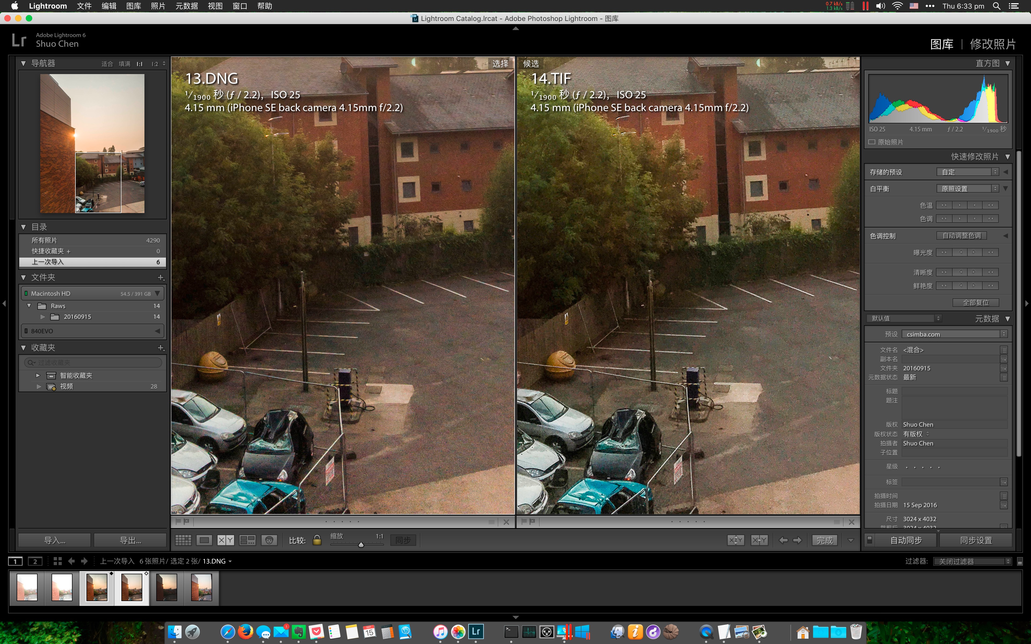1031x644 pixels.
Task: Open the 视图 menu
Action: point(215,6)
